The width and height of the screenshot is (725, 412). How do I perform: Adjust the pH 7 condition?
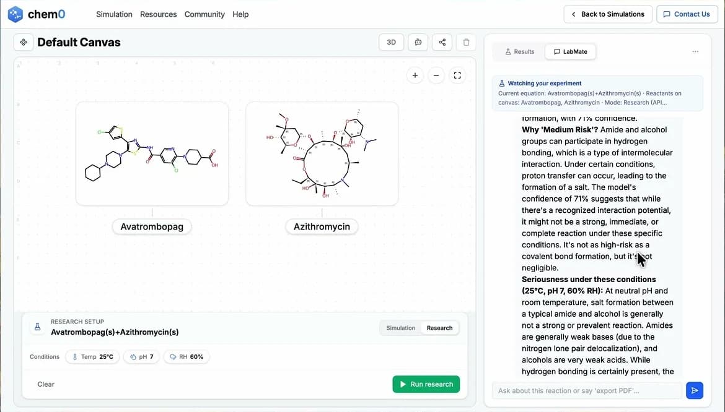click(141, 357)
